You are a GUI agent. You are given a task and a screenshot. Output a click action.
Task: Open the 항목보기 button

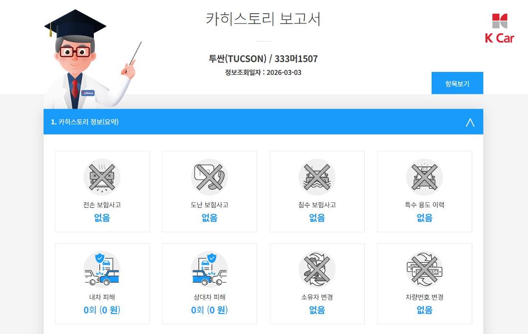[457, 83]
